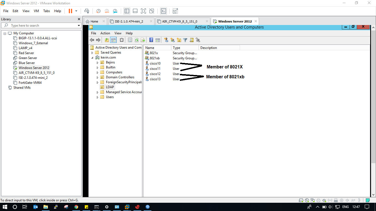The height and width of the screenshot is (211, 376).
Task: Toggle VMware full screen mode
Action: click(x=143, y=11)
